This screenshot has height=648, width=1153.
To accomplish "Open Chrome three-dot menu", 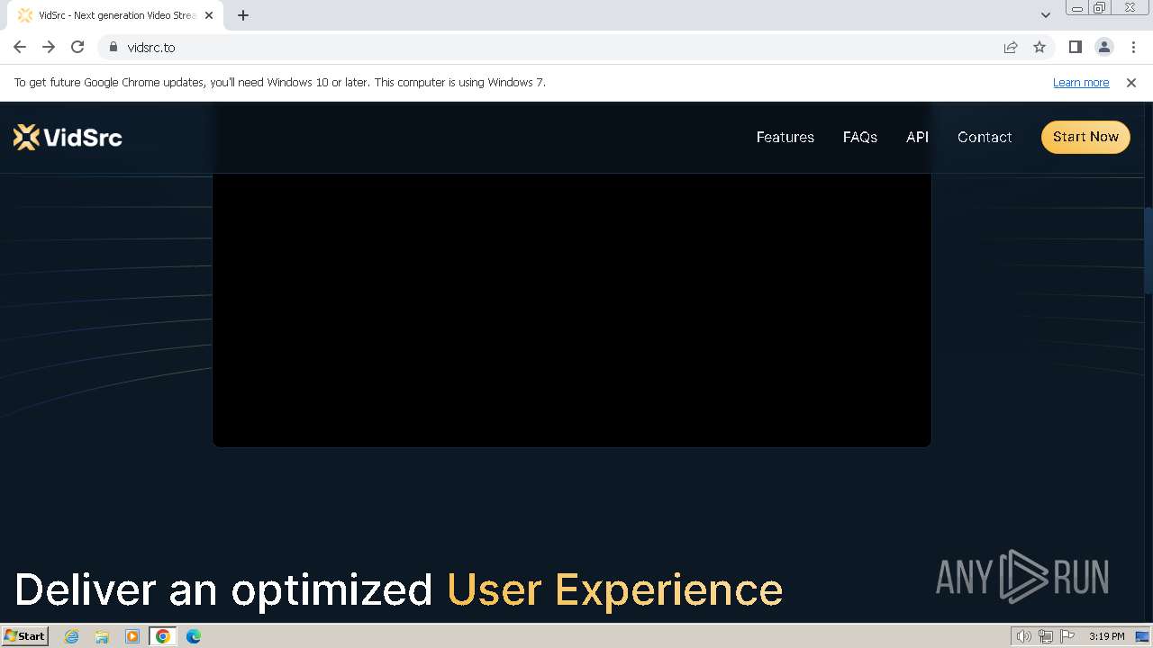I will click(x=1133, y=47).
